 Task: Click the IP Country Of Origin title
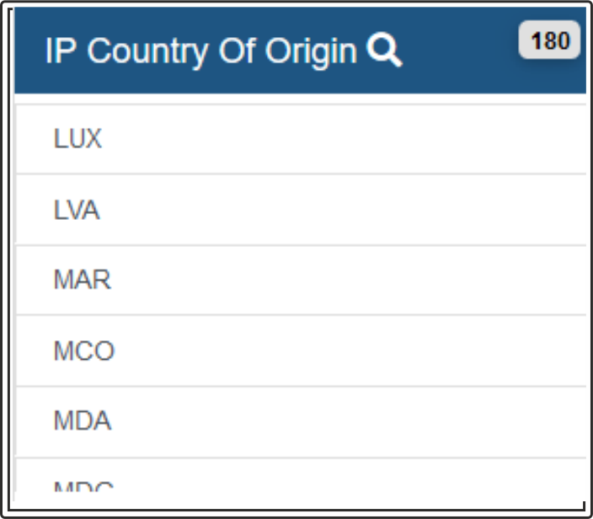coord(201,51)
